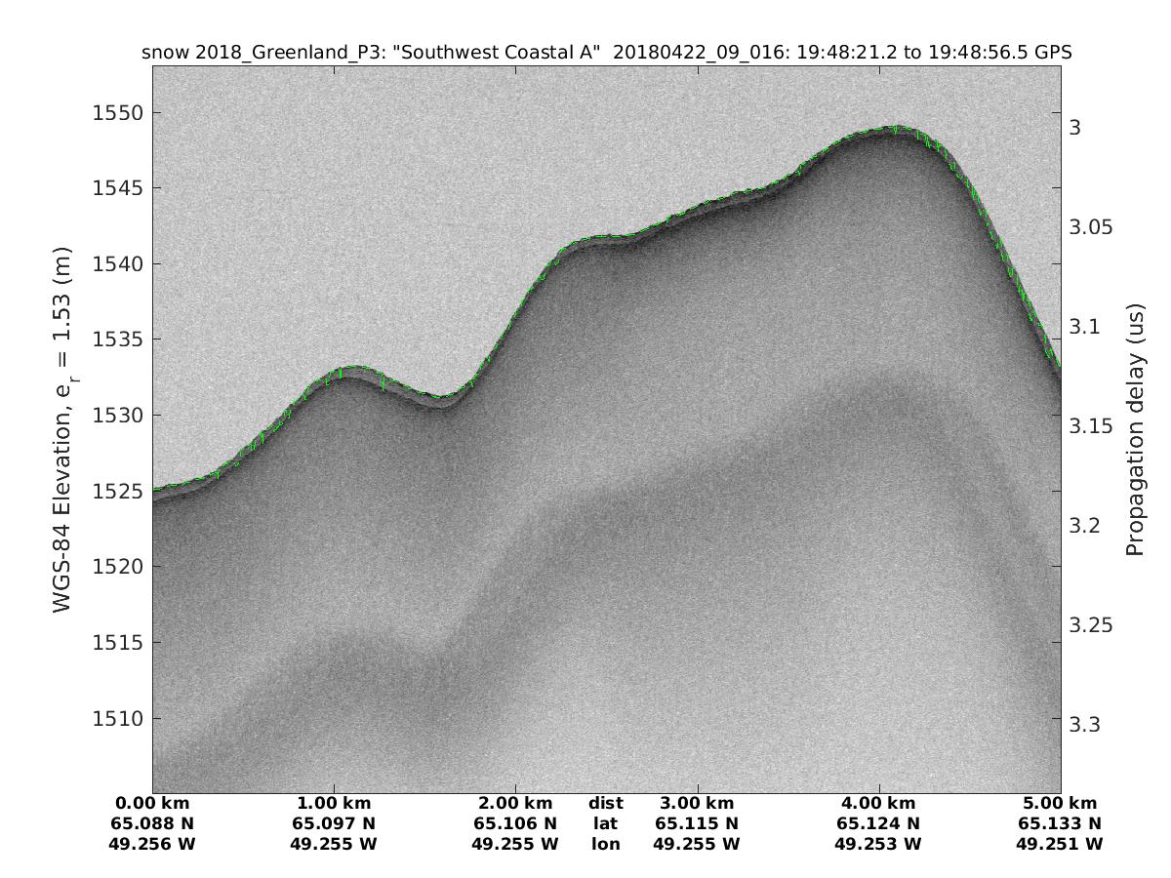This screenshot has width=1171, height=878.
Task: Click the 'lon' axis legend text
Action: 606,844
